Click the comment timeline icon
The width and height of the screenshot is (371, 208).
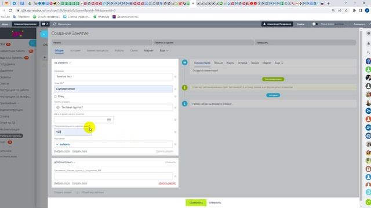click(185, 62)
